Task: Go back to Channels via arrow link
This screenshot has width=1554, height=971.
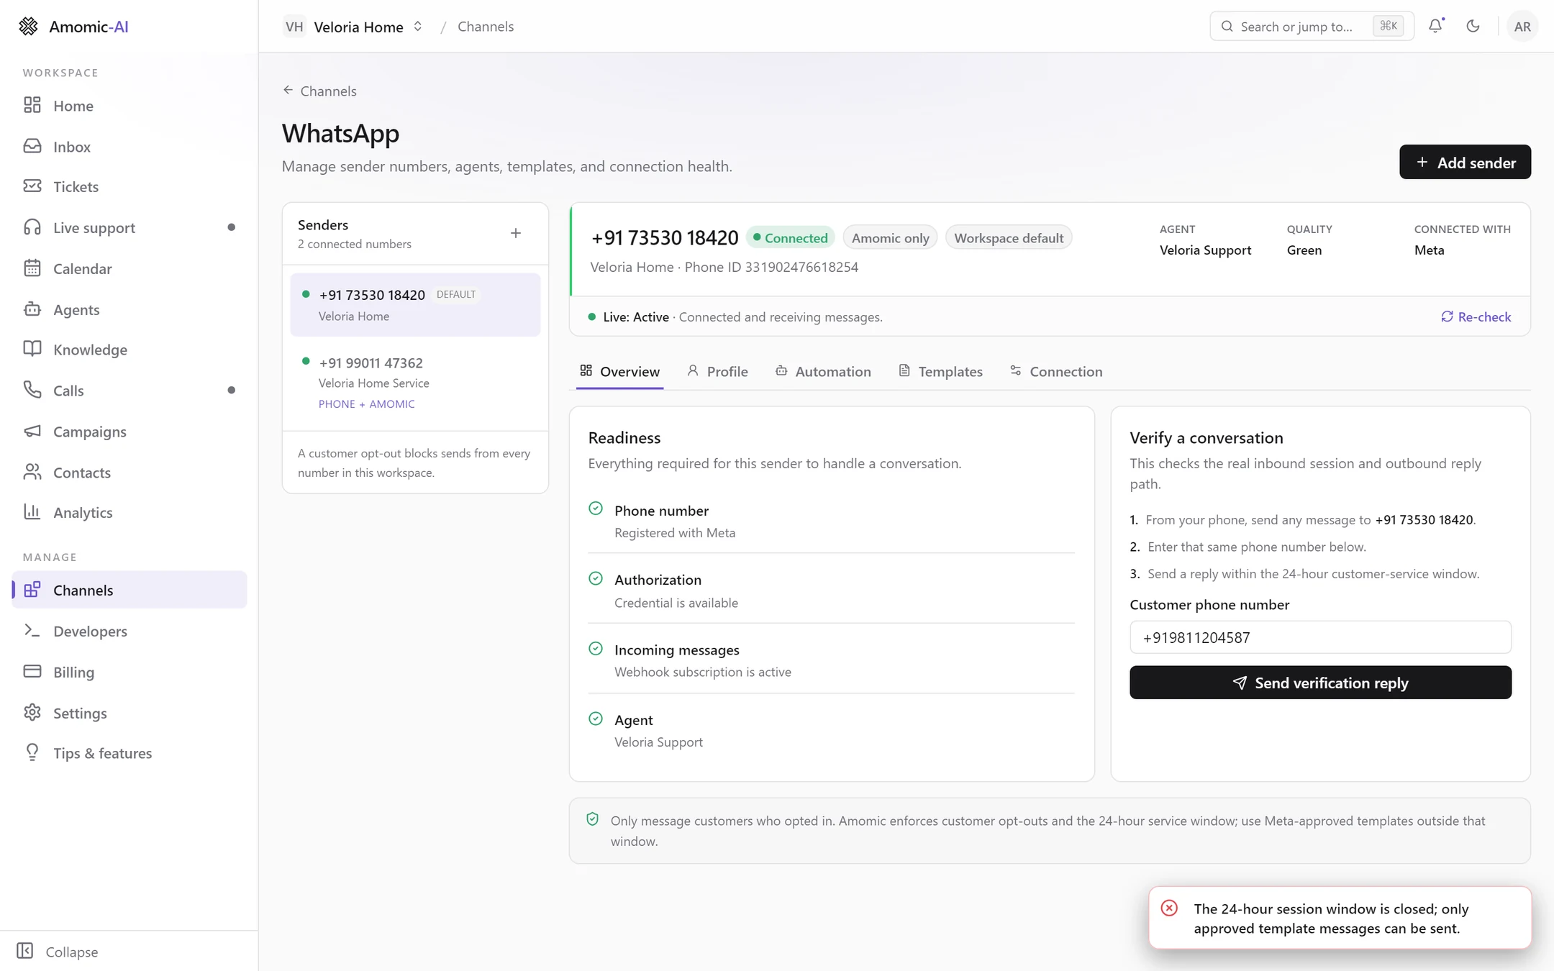Action: click(319, 91)
